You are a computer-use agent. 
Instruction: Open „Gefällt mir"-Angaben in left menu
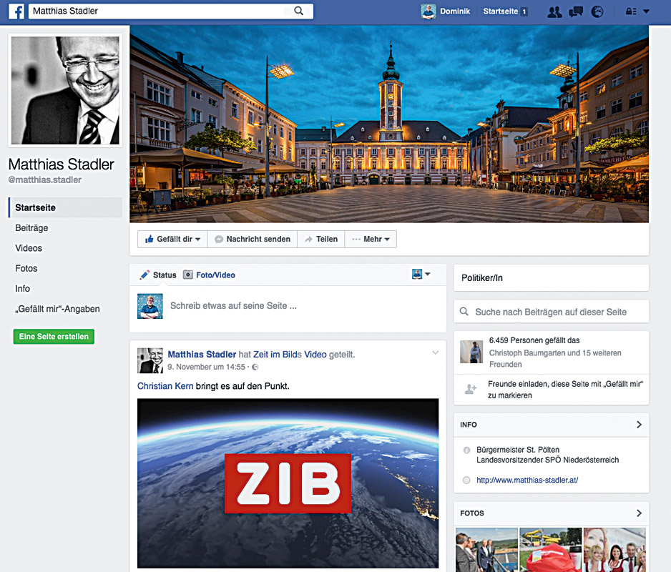pyautogui.click(x=57, y=309)
